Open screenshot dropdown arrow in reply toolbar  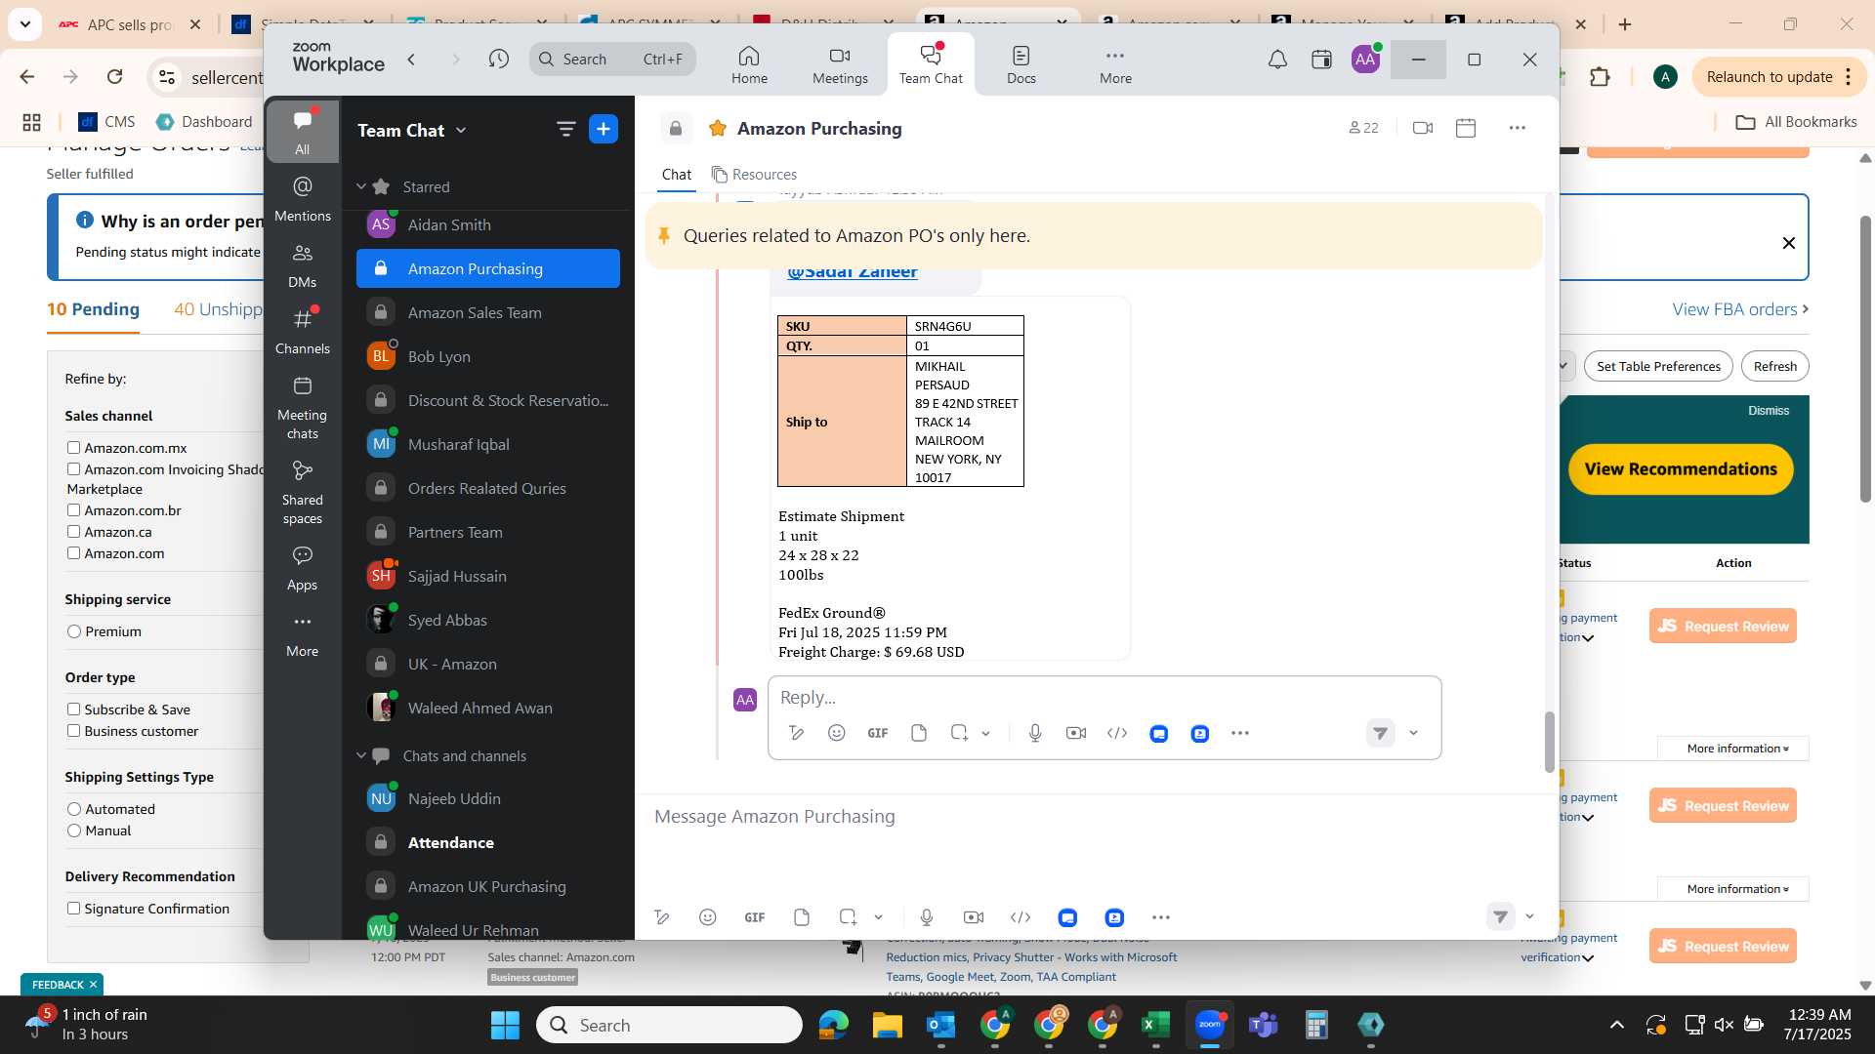pos(986,733)
